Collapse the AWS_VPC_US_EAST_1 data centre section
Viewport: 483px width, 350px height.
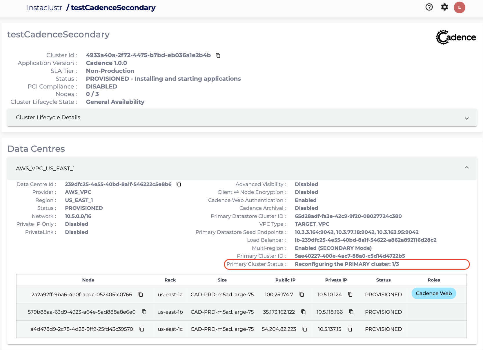[466, 168]
